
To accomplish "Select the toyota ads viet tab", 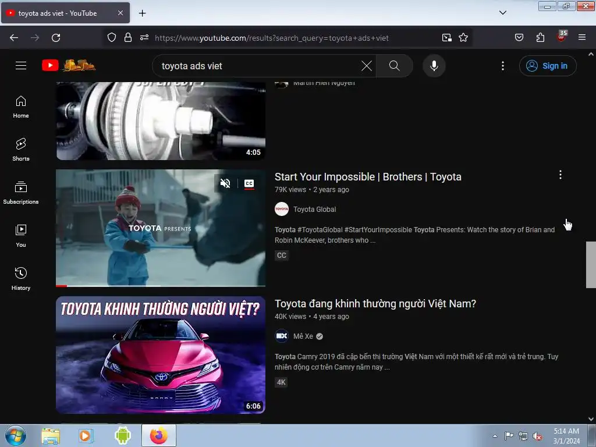I will [65, 13].
